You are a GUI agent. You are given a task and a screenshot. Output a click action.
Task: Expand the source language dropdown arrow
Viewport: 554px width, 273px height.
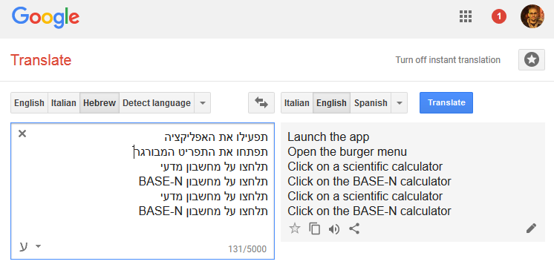(x=203, y=103)
